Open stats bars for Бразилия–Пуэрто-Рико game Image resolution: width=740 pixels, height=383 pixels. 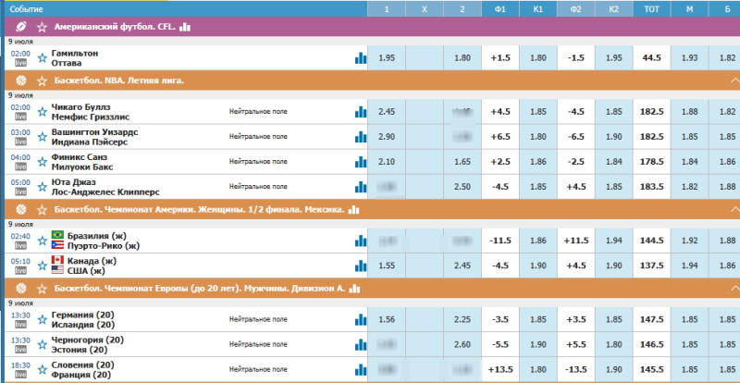[x=360, y=241]
